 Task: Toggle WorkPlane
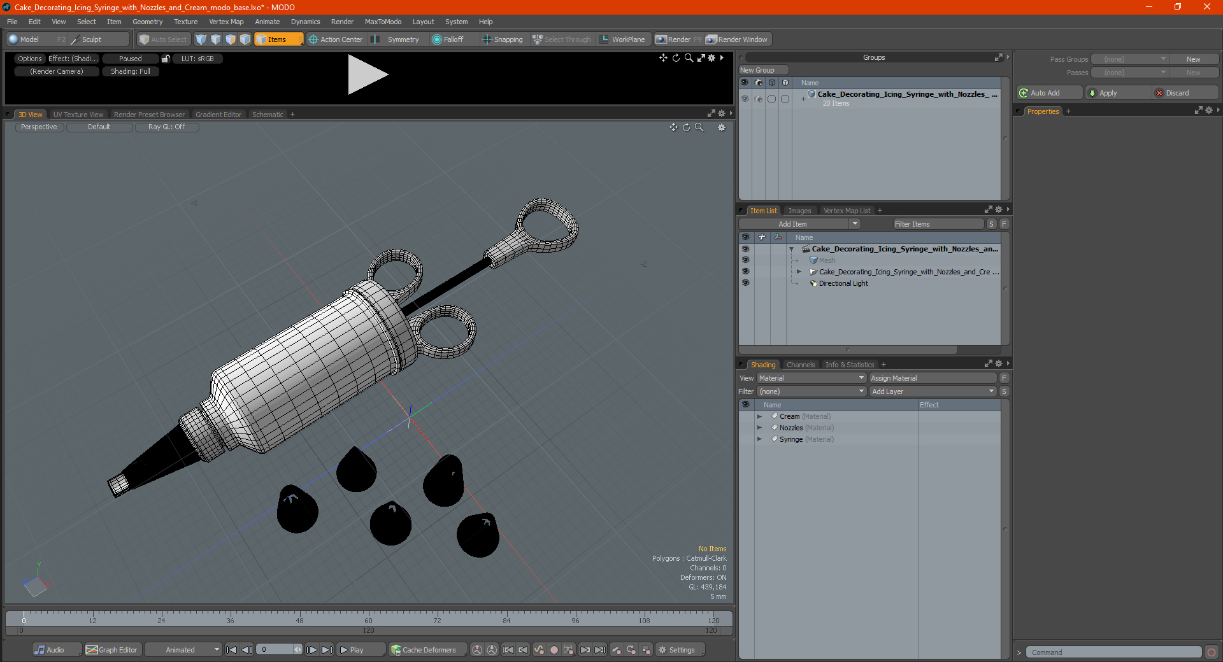pos(623,39)
